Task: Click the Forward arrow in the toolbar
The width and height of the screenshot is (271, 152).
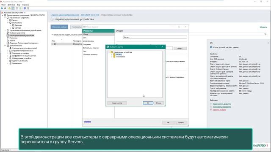Action: 5,8
